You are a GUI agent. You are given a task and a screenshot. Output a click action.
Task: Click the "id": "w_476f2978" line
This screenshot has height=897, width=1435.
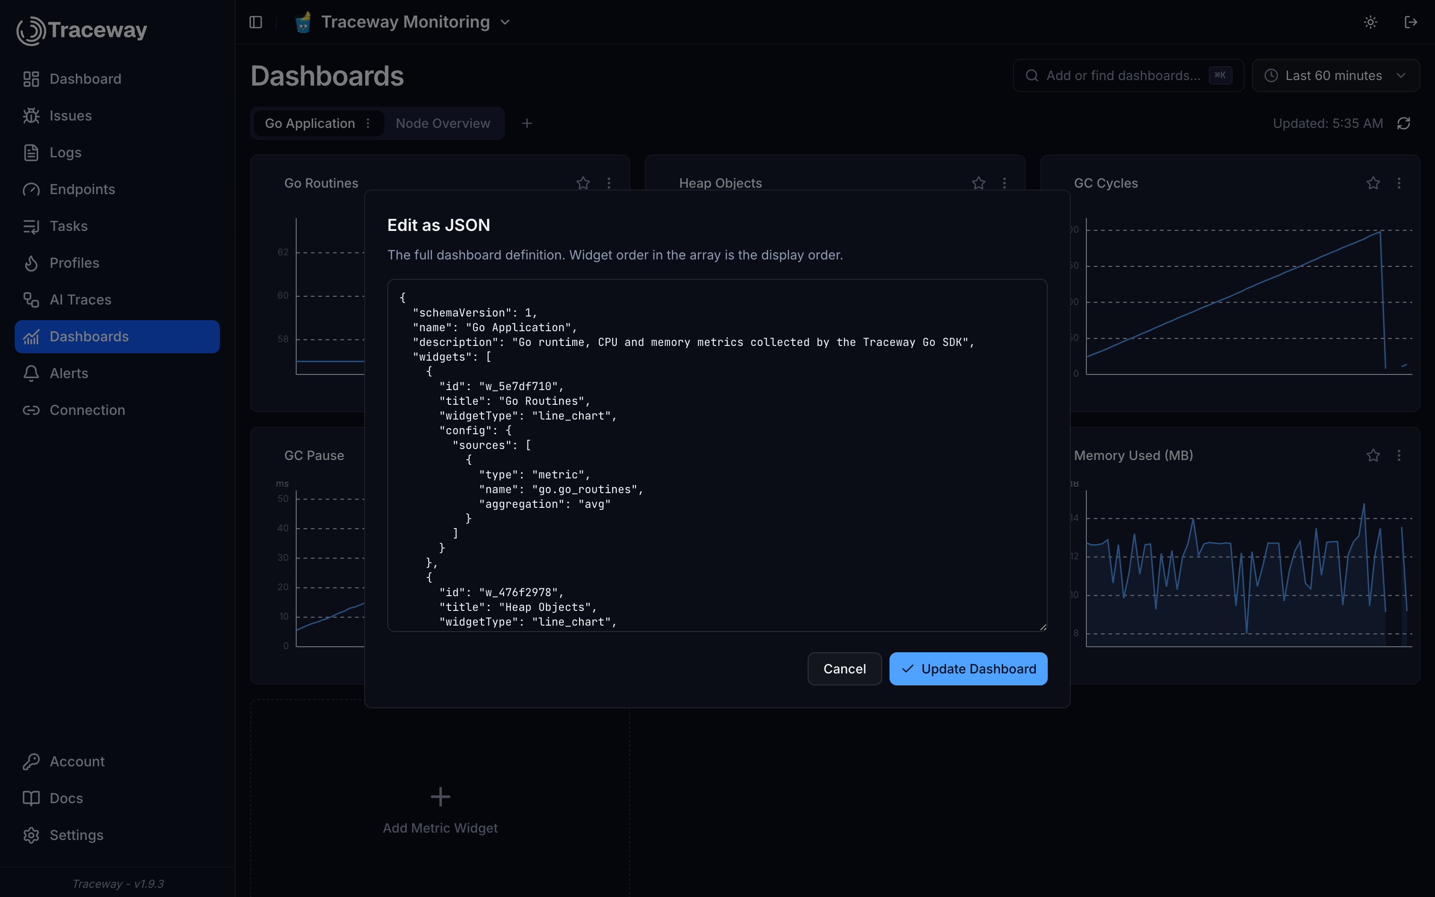coord(502,592)
